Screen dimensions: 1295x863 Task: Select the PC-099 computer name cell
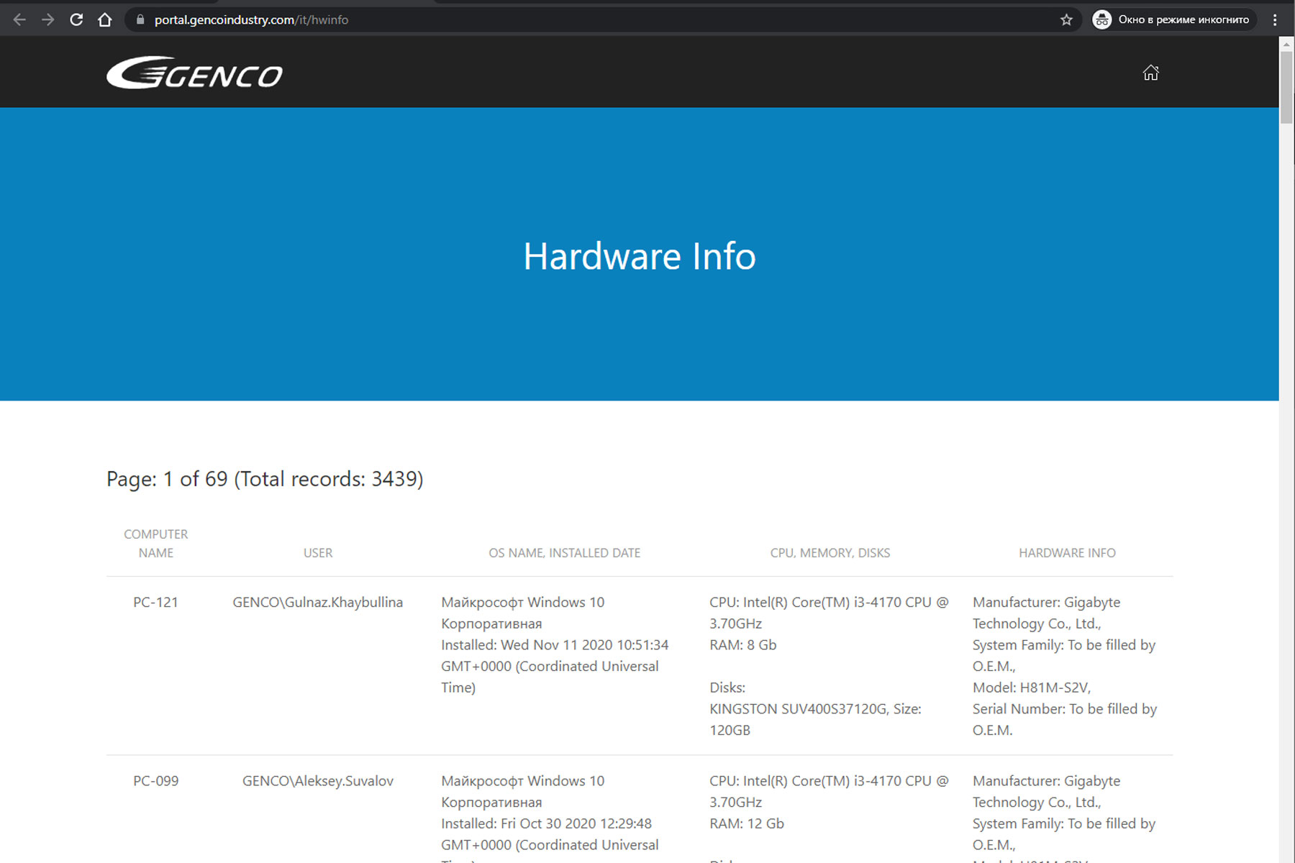[155, 781]
